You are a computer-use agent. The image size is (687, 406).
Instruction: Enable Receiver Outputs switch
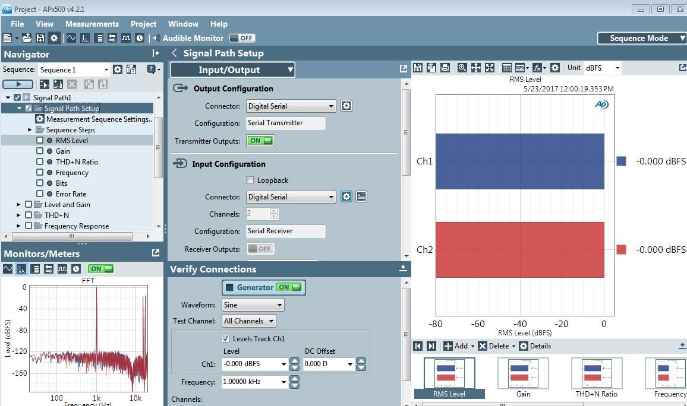click(260, 249)
